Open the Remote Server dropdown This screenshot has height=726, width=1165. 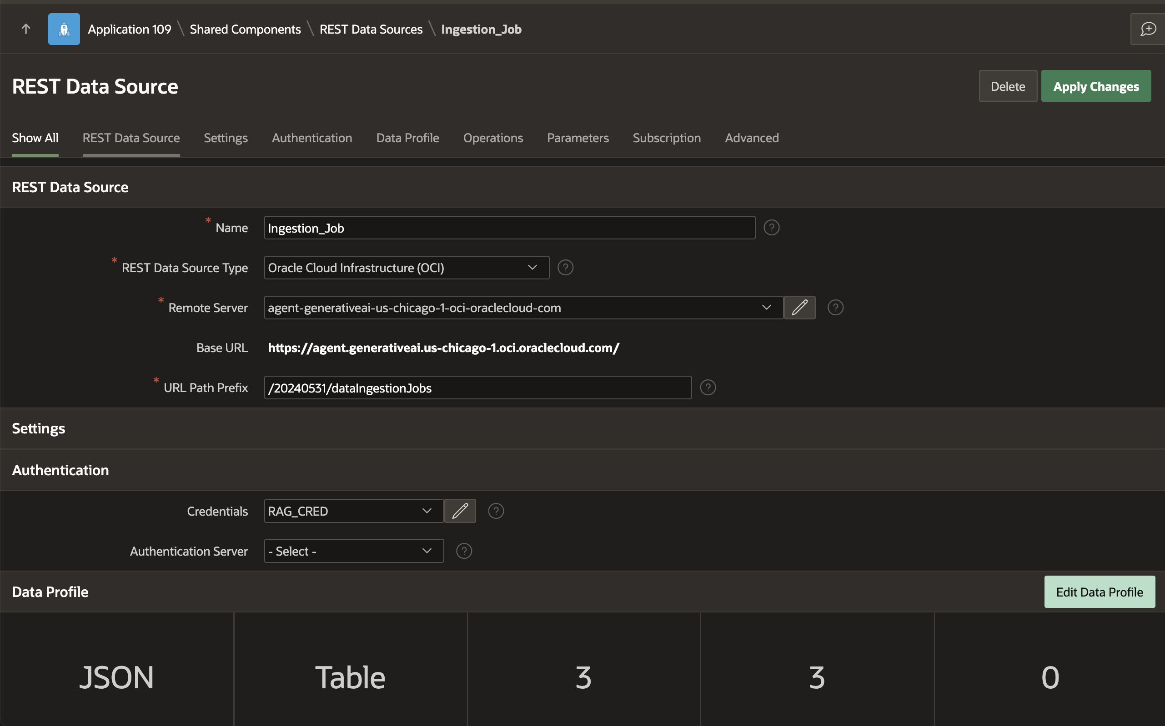(x=523, y=307)
